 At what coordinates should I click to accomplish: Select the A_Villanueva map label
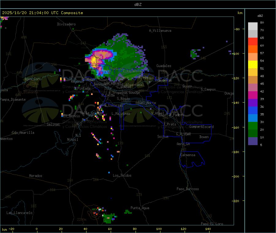tap(160, 31)
